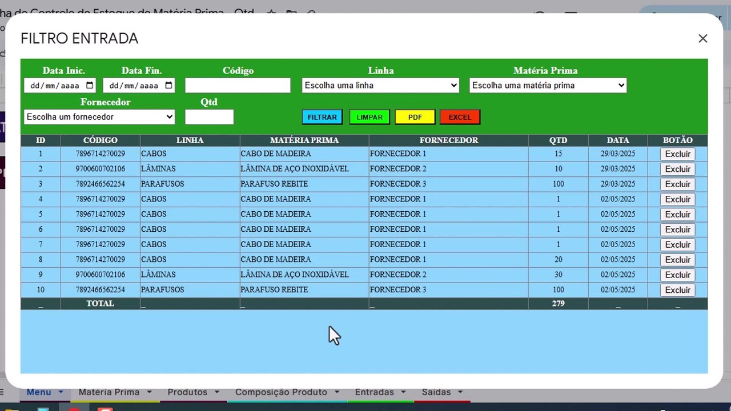Viewport: 731px width, 411px height.
Task: Click PARAFUSO REBITE in row ID 10
Action: click(274, 290)
